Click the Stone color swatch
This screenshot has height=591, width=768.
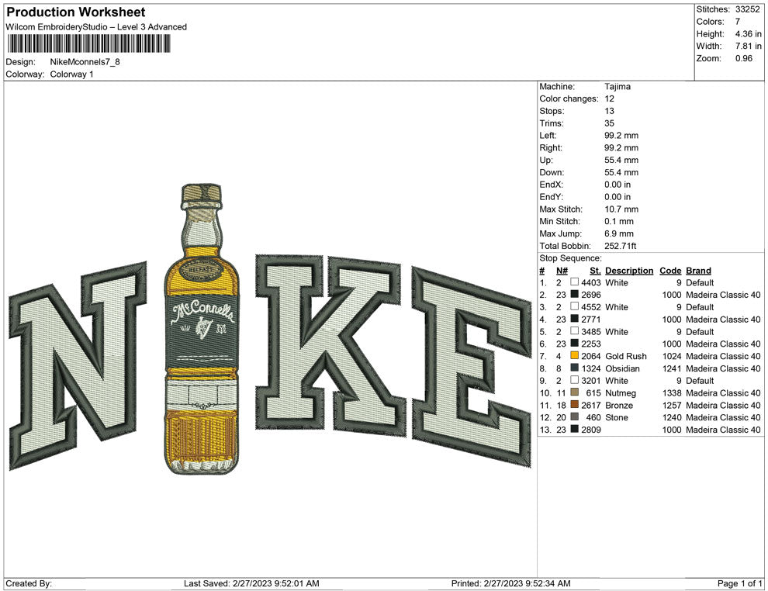point(575,416)
